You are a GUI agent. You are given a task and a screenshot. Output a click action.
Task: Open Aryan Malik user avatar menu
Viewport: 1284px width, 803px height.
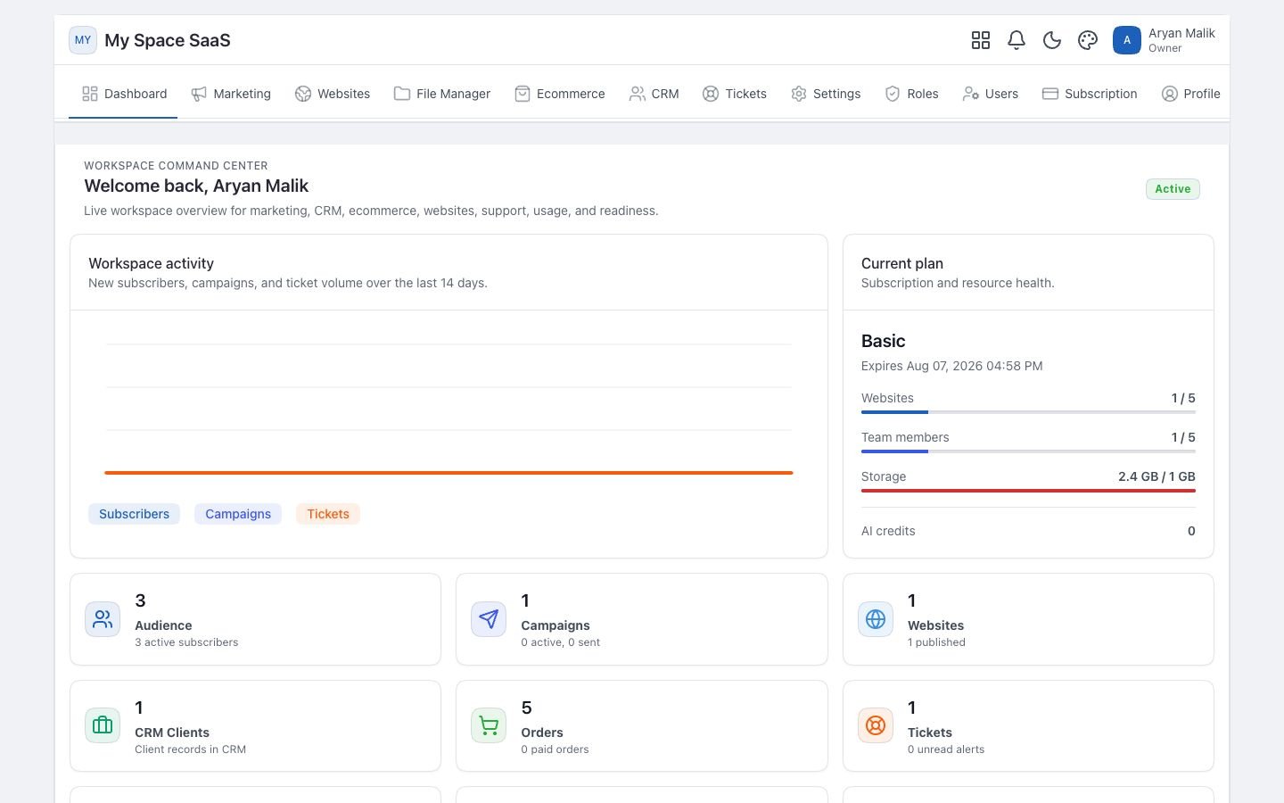pos(1127,40)
